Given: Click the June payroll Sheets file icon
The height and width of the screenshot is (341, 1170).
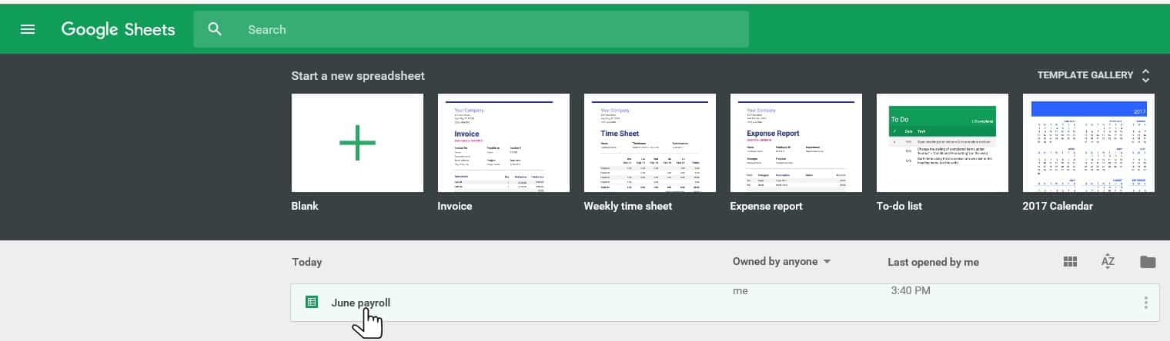Looking at the screenshot, I should (312, 303).
